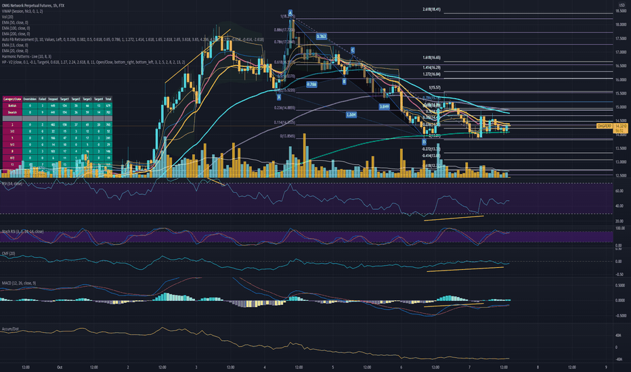Click the 60.00 level on RSI axis
Image resolution: width=631 pixels, height=372 pixels.
[619, 191]
